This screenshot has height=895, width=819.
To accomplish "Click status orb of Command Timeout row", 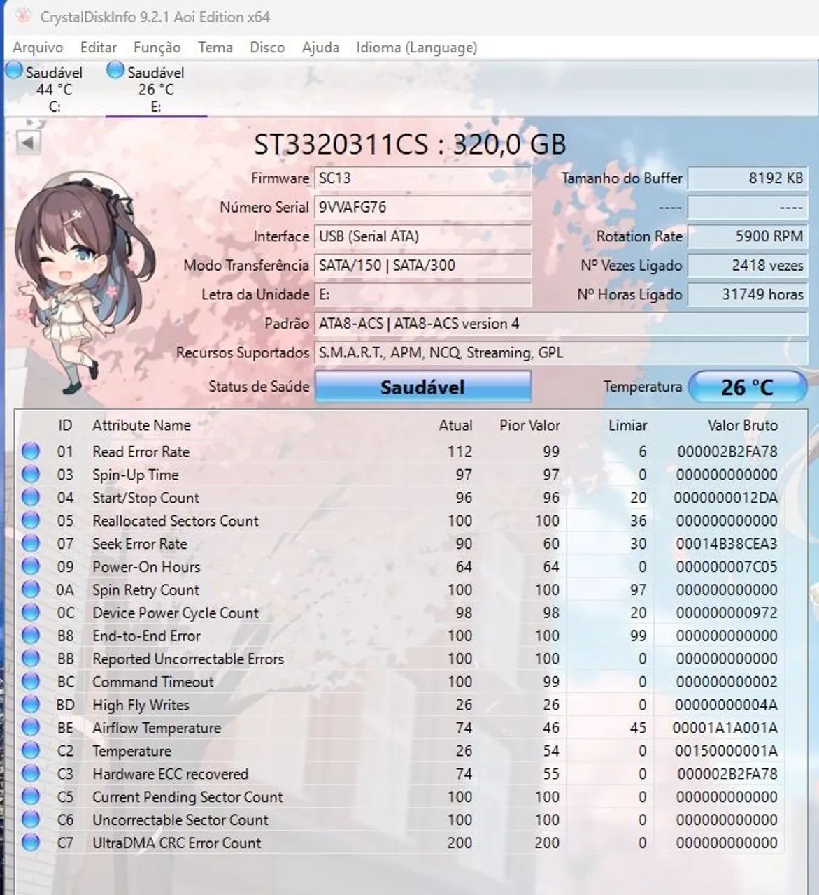I will point(31,682).
